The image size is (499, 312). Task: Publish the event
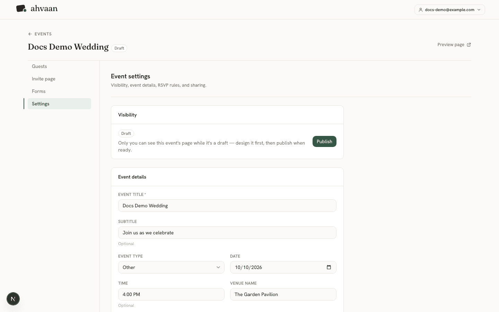pos(324,141)
